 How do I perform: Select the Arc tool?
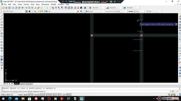coord(2,31)
